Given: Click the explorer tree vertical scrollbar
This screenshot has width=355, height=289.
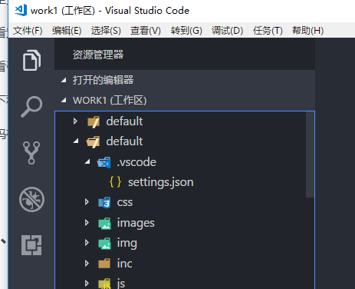Looking at the screenshot, I should point(310,154).
